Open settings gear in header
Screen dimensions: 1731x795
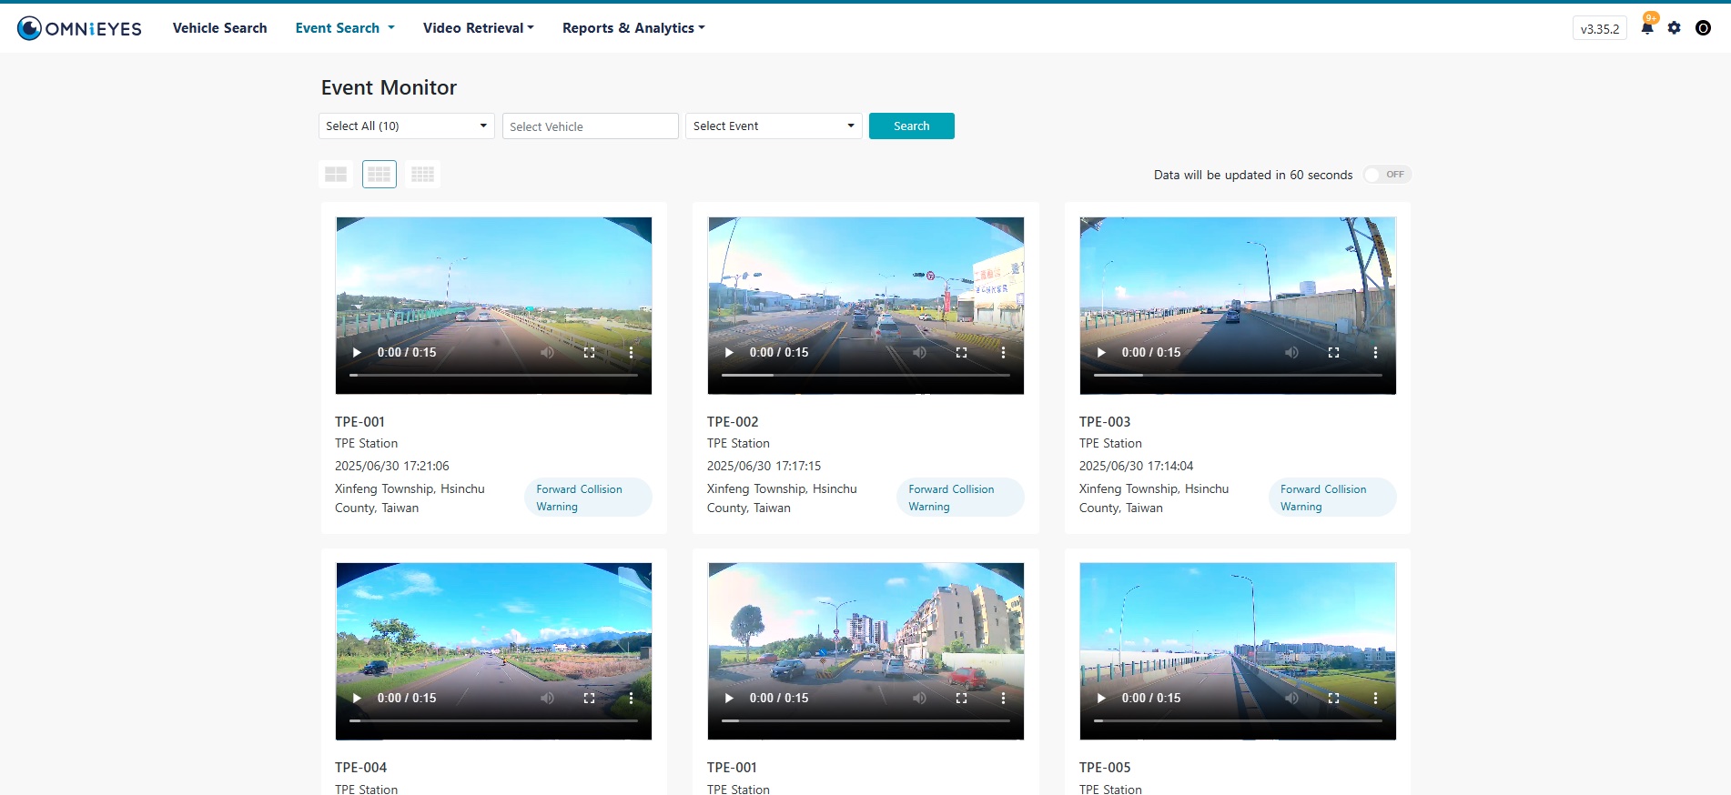1674,28
